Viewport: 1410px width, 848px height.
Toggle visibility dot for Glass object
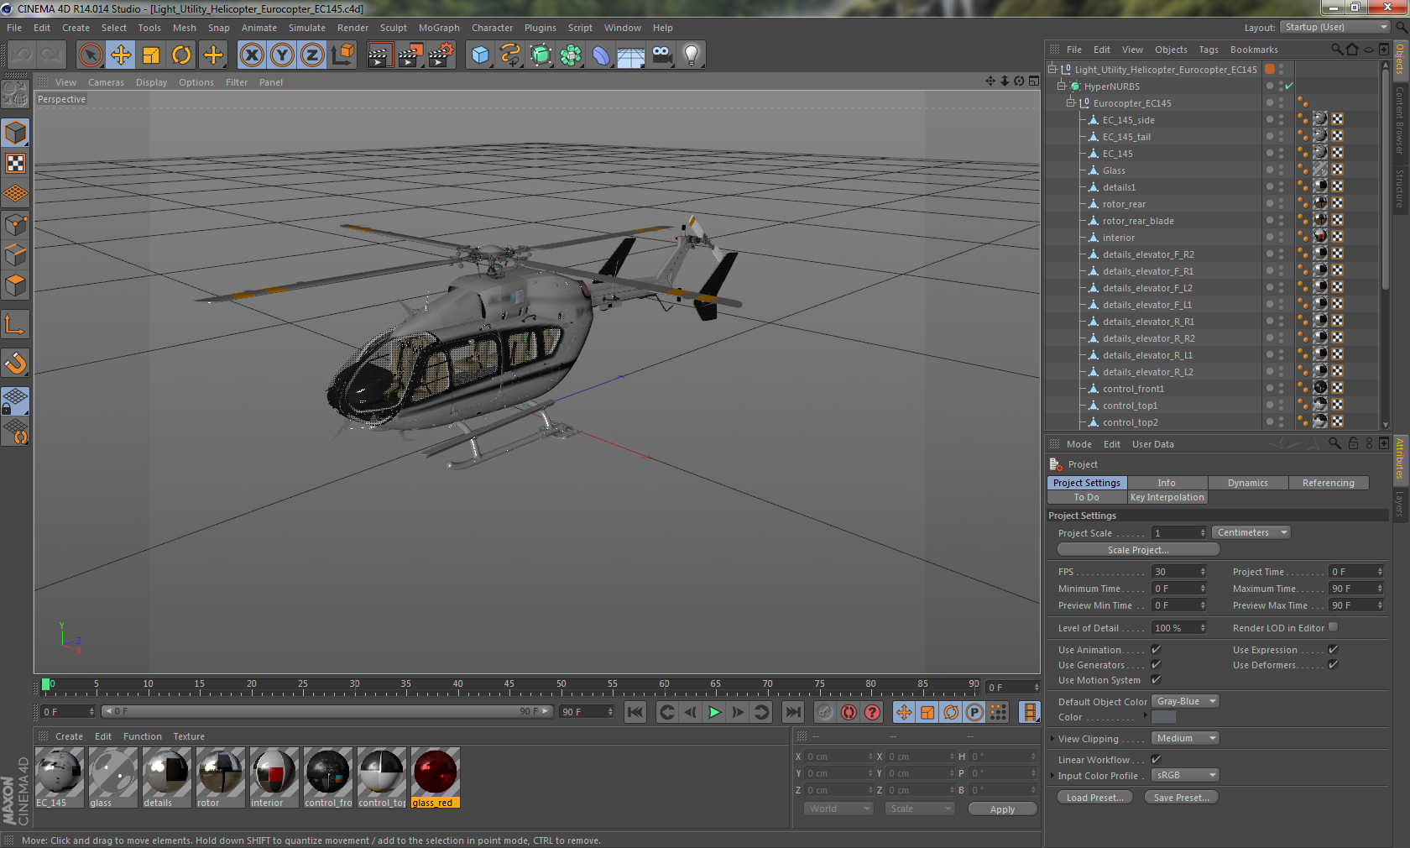pyautogui.click(x=1281, y=170)
